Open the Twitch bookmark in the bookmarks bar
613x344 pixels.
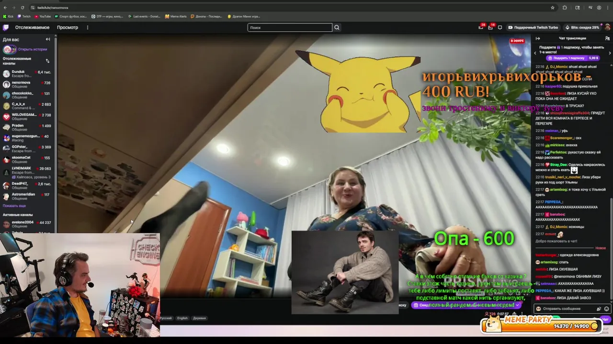pyautogui.click(x=24, y=16)
